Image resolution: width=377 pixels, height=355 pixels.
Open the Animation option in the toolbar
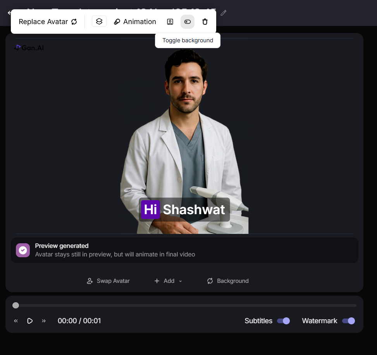coord(135,22)
